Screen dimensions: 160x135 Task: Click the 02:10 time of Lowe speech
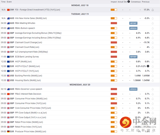(x=4, y=89)
